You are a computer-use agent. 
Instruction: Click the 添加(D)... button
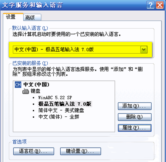coord(135,106)
